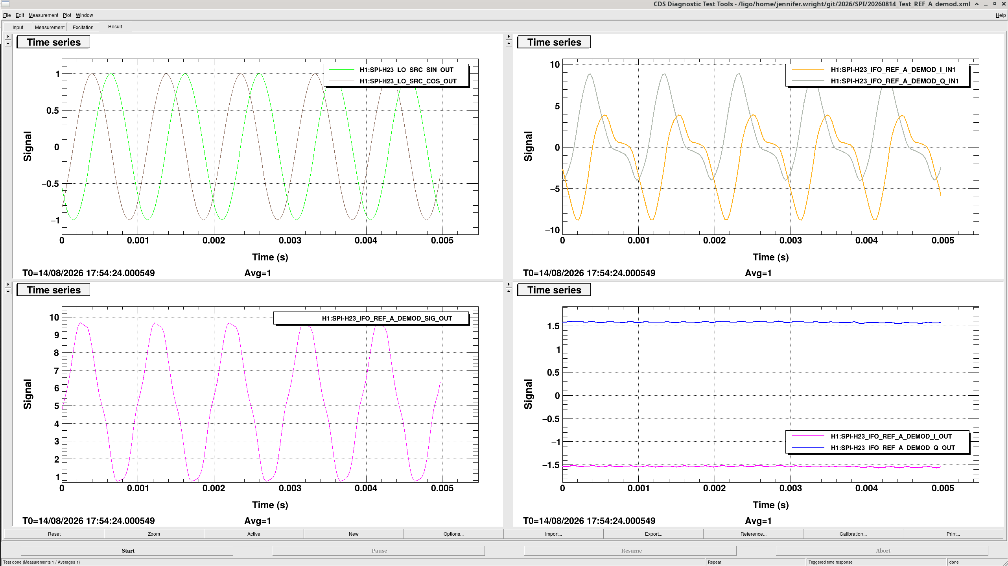This screenshot has height=566, width=1008.
Task: Click the up-arrow icon beside the bottom-left plot
Action: [8, 291]
